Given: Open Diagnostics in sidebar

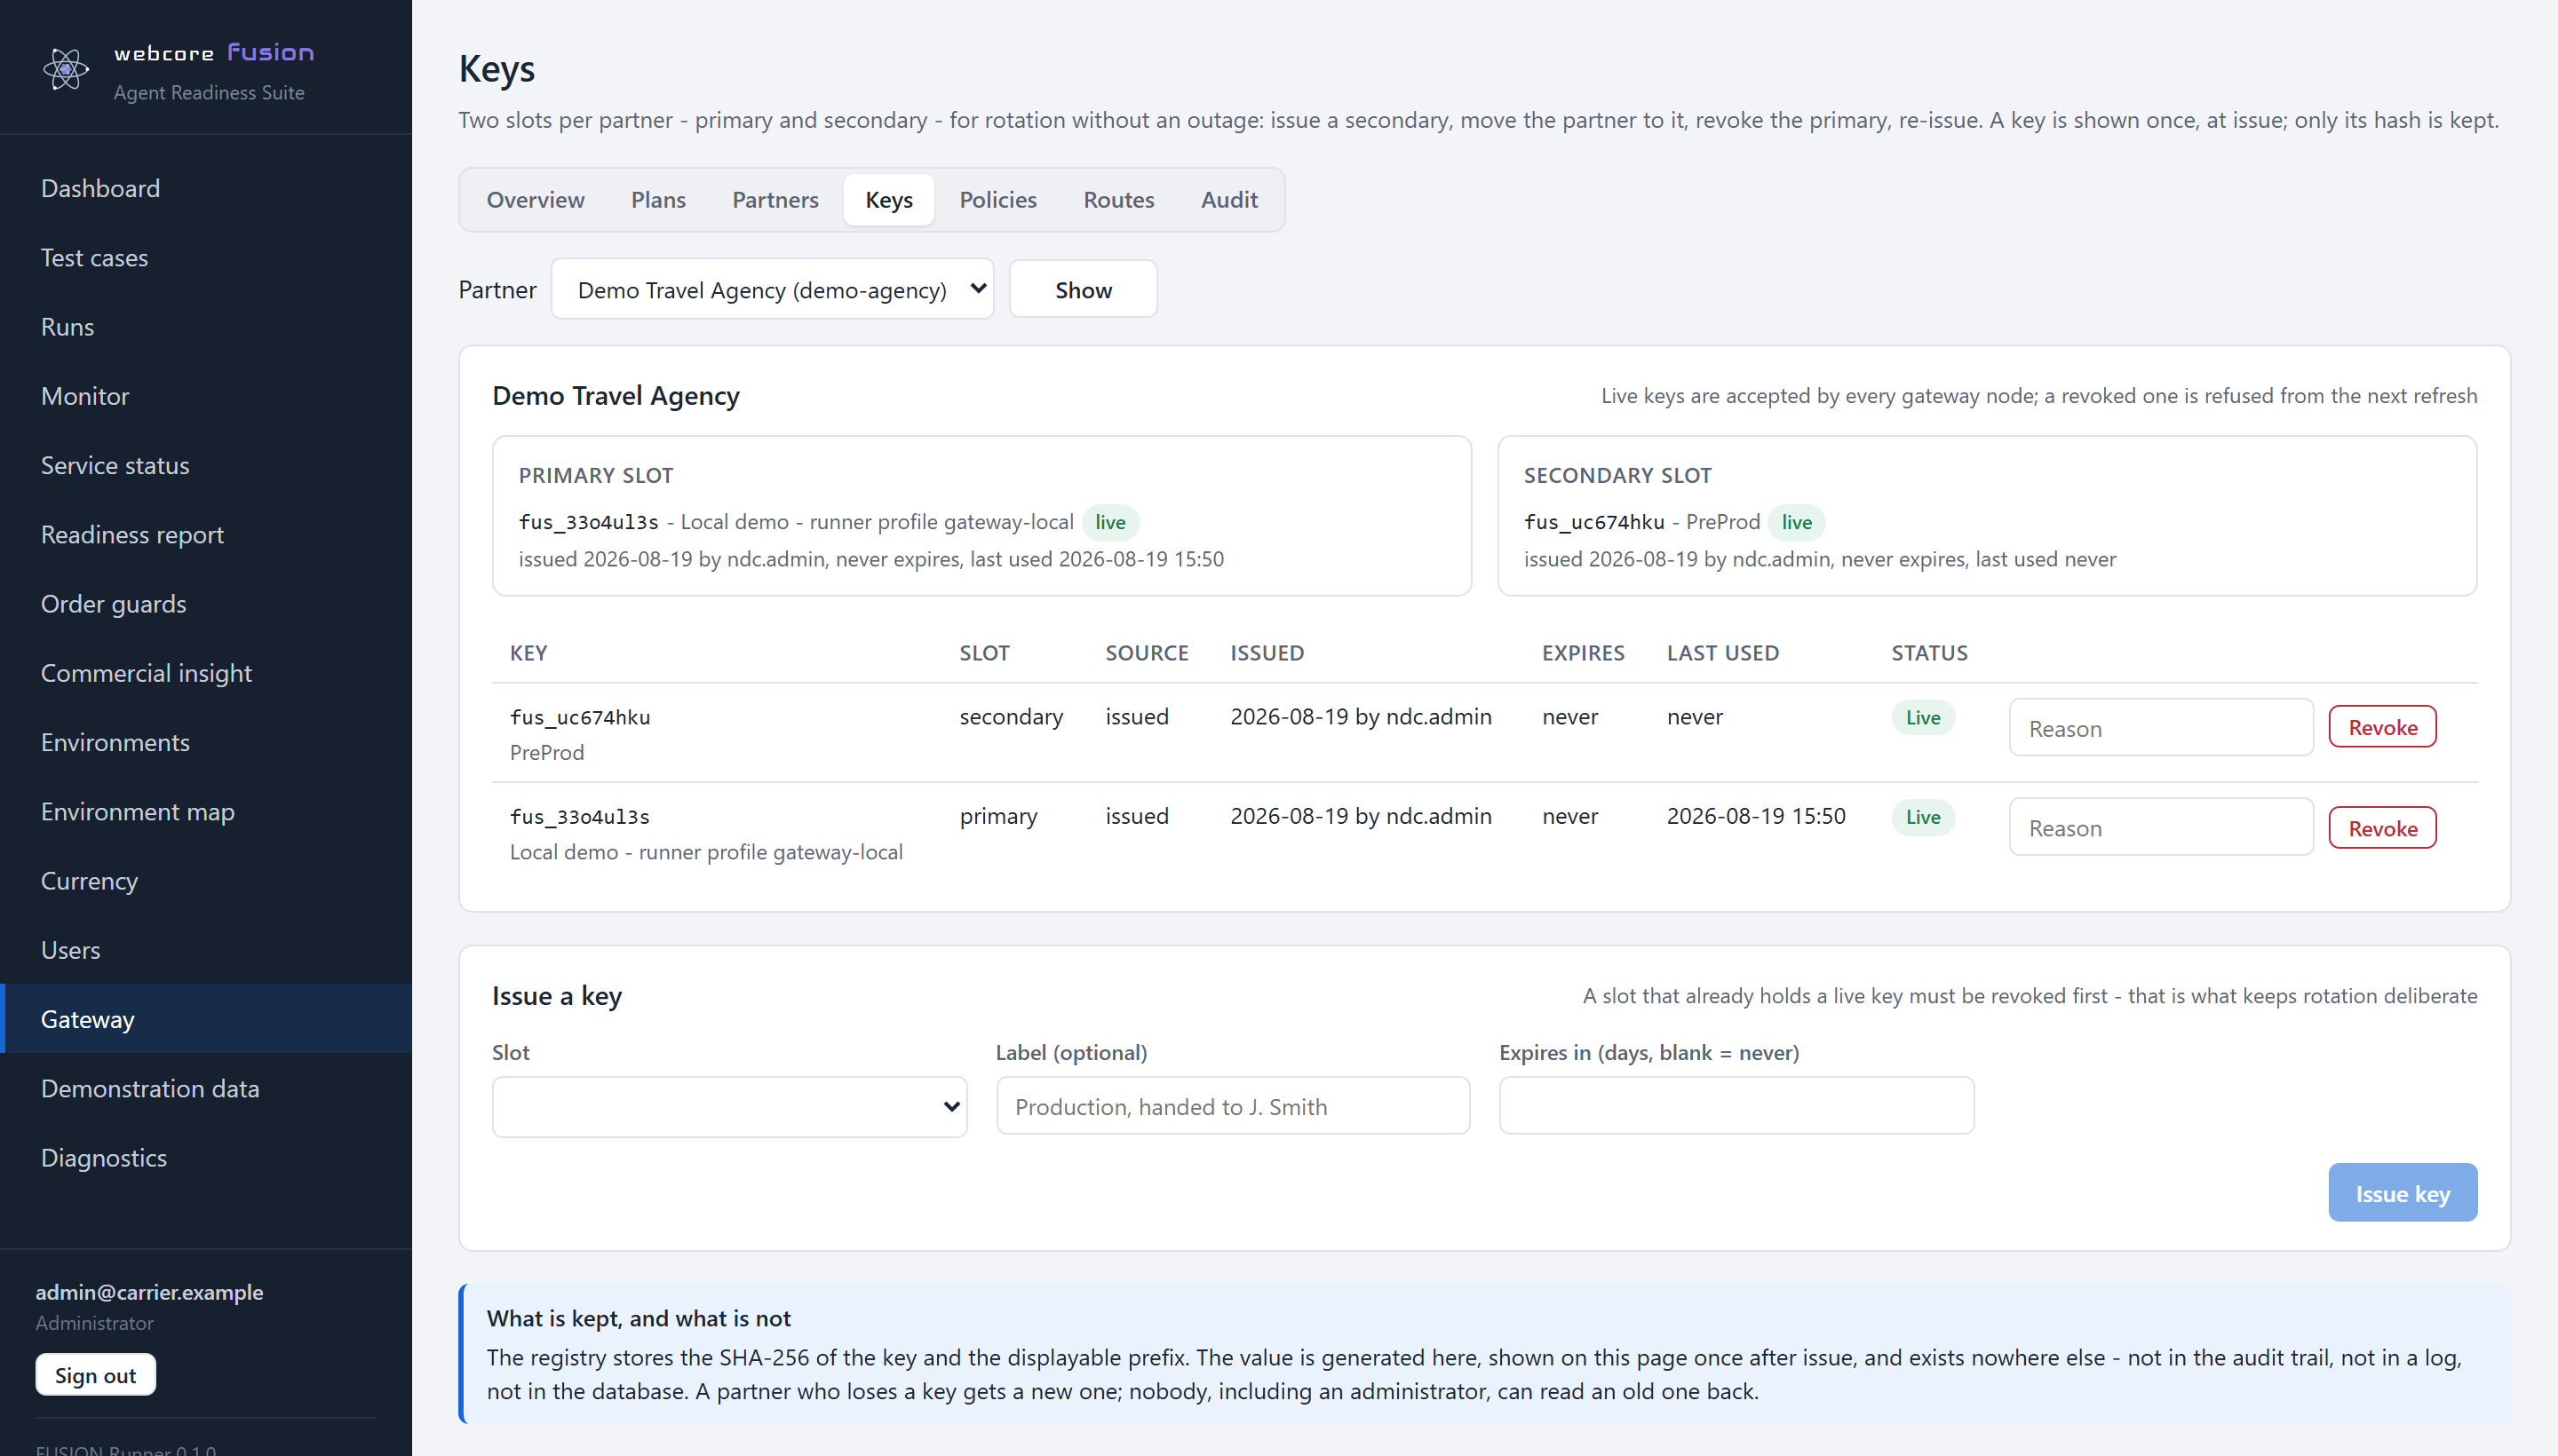Looking at the screenshot, I should pos(104,1157).
